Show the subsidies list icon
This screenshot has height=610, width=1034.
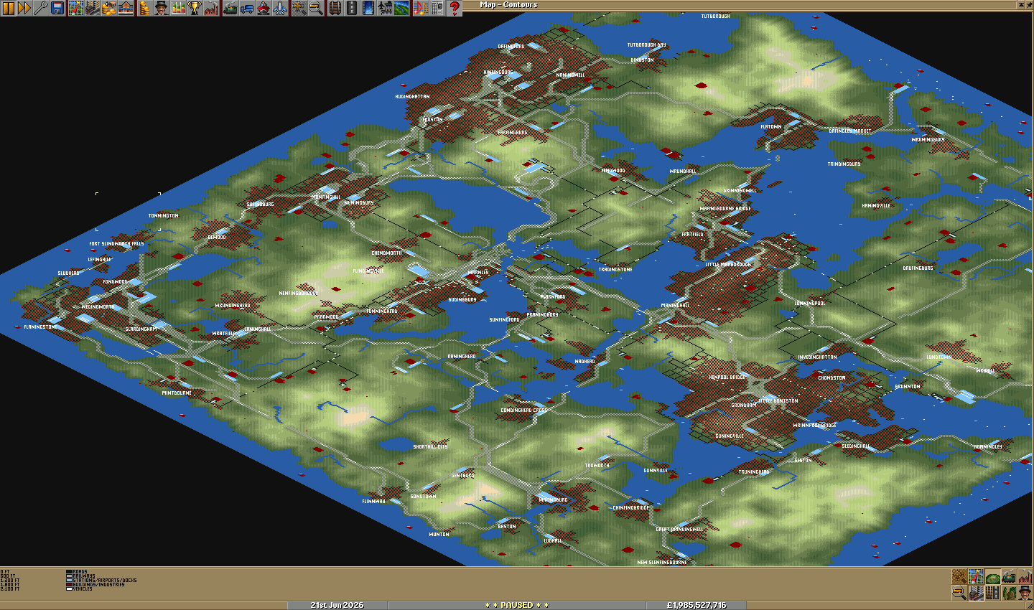point(108,8)
